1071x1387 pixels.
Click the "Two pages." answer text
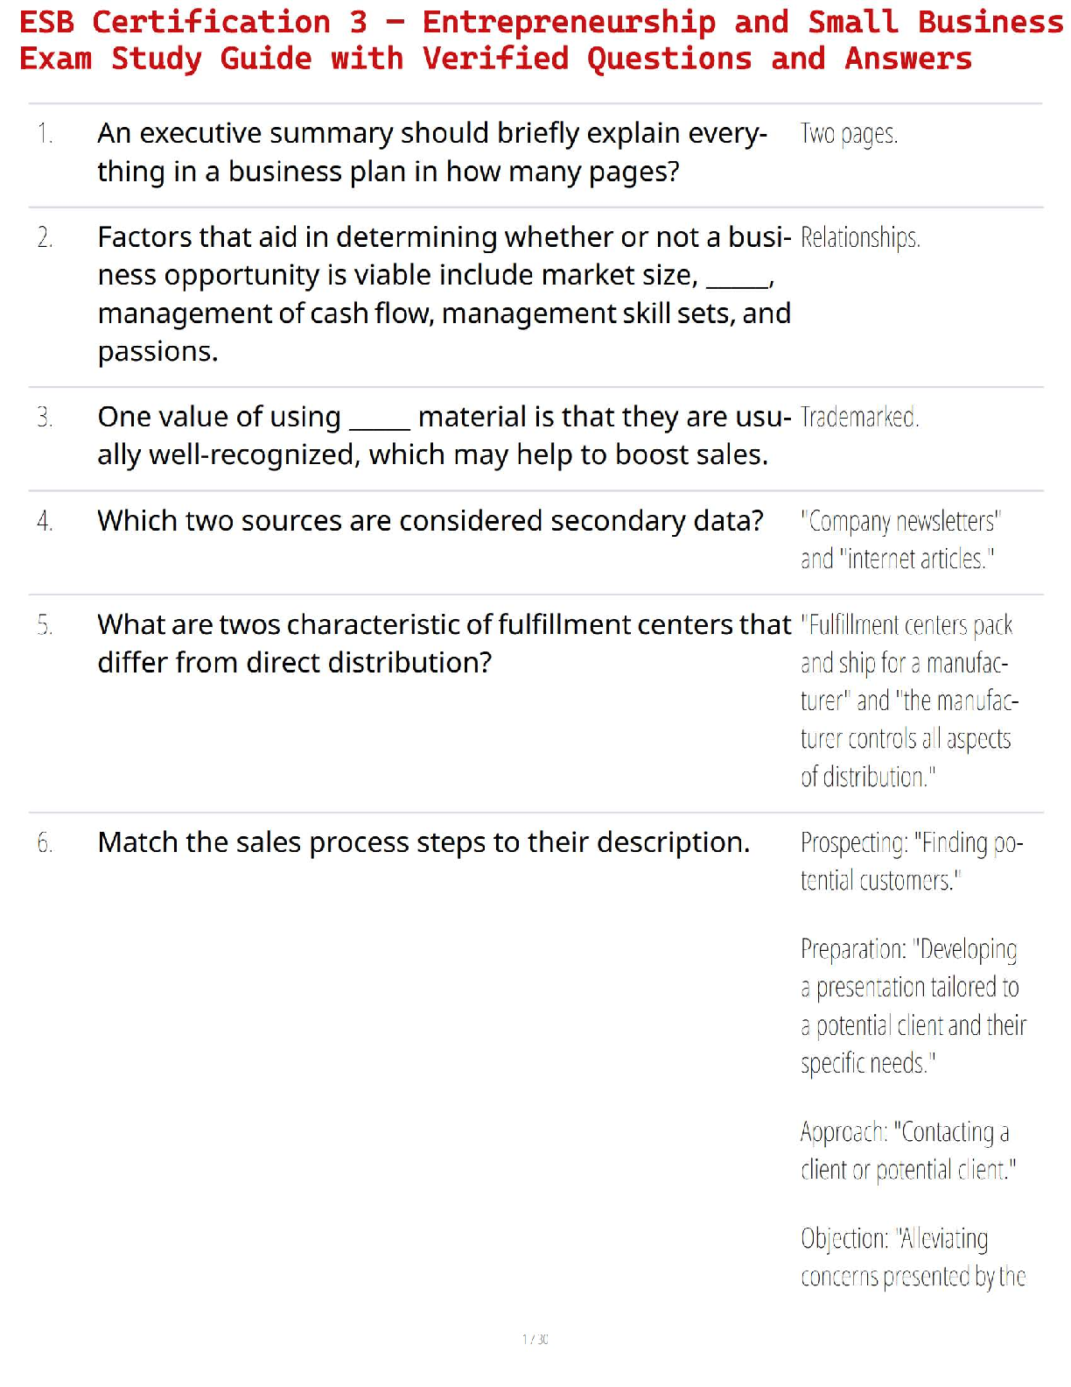[x=849, y=134]
